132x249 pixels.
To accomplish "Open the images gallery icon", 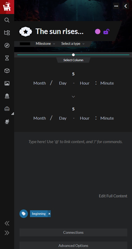I will [x=7, y=83].
